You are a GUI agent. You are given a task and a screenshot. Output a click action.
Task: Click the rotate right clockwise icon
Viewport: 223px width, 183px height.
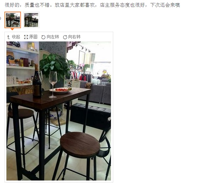point(65,37)
